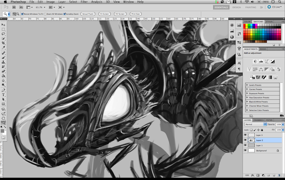Image resolution: width=285 pixels, height=180 pixels.
Task: Select the Path Selection tool
Action: [3, 99]
